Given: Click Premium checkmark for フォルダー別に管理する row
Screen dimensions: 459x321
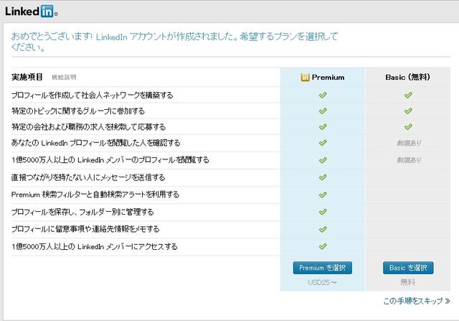Looking at the screenshot, I should [x=323, y=211].
